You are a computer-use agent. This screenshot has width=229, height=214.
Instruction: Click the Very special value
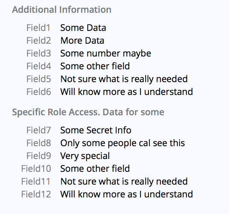tap(85, 156)
